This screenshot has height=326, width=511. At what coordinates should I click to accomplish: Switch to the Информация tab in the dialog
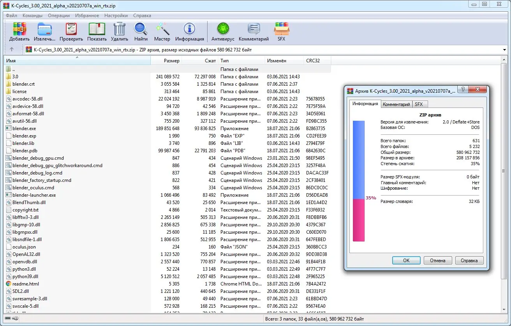pos(365,104)
